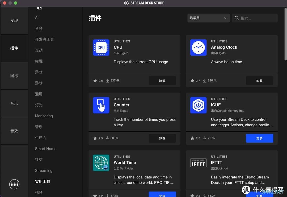
Task: Select the 实用工具 category
Action: (x=43, y=181)
